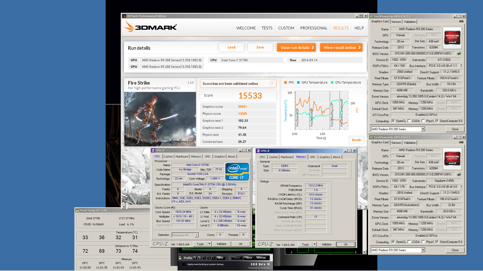
Task: Click the Intel Core i7 logo in CPU-Z
Action: pyautogui.click(x=237, y=172)
